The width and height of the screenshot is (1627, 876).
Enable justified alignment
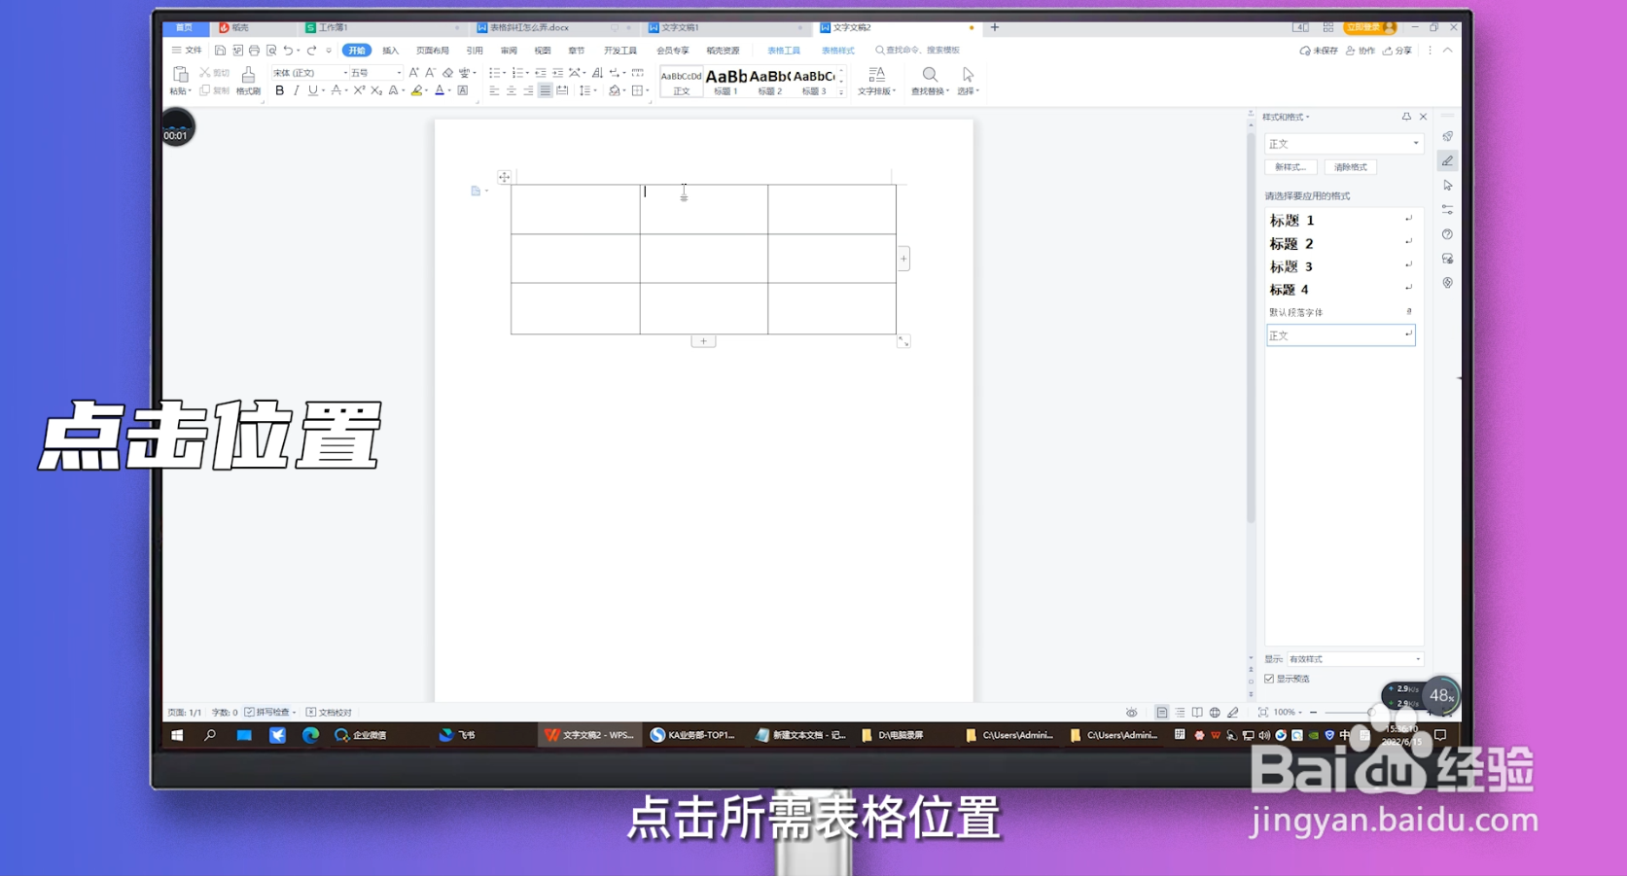point(546,90)
